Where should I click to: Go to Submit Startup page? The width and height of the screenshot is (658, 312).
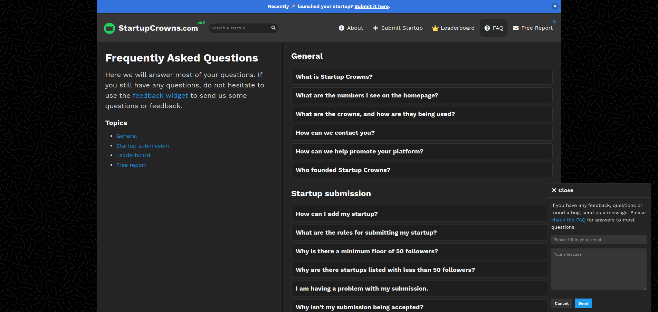click(x=398, y=28)
